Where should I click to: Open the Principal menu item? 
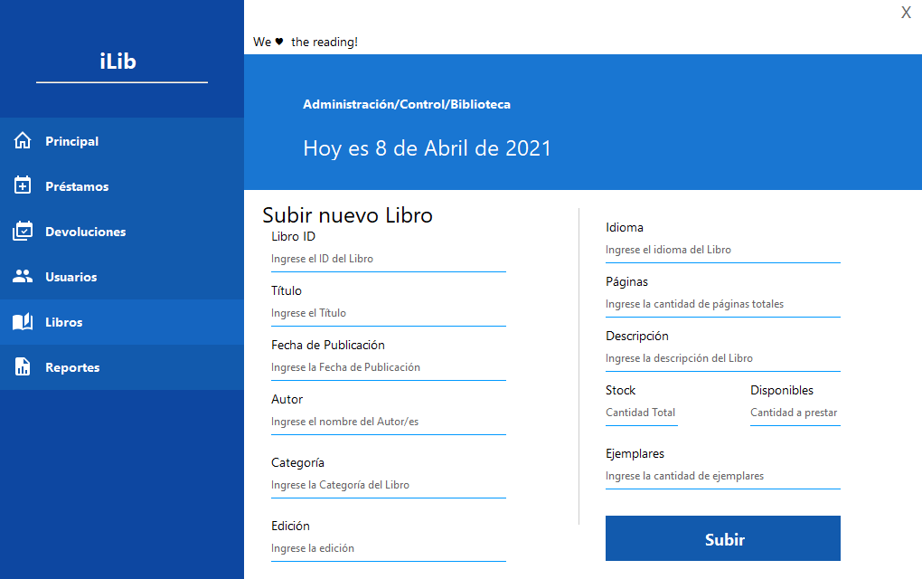122,140
